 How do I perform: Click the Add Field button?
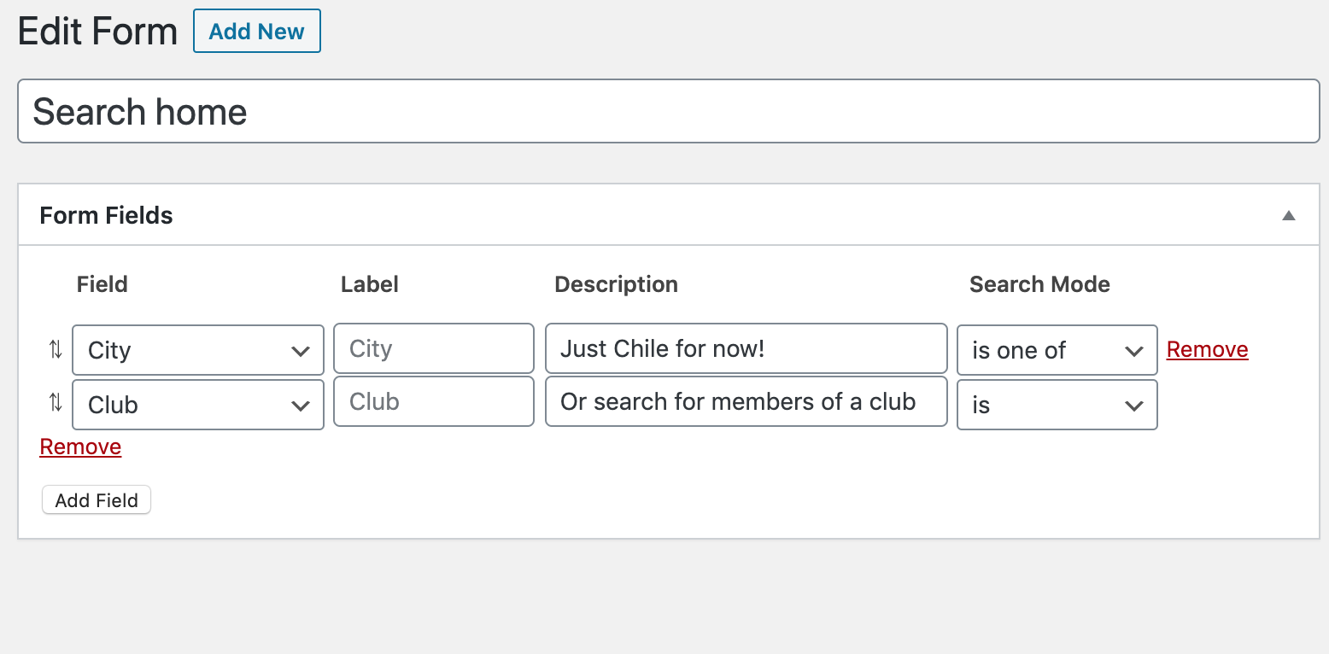point(97,500)
